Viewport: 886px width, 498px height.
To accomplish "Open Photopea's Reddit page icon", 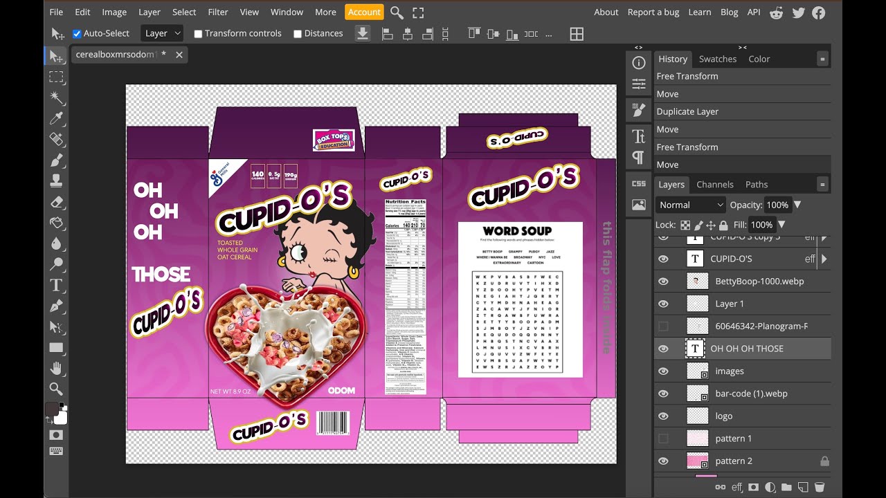I will 777,12.
